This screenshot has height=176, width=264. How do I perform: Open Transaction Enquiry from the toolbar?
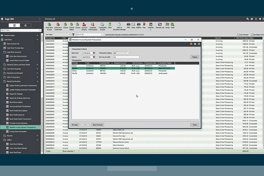[103, 26]
